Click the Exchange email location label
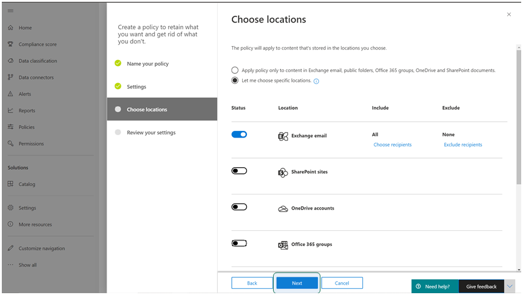This screenshot has height=295, width=523. pyautogui.click(x=309, y=136)
